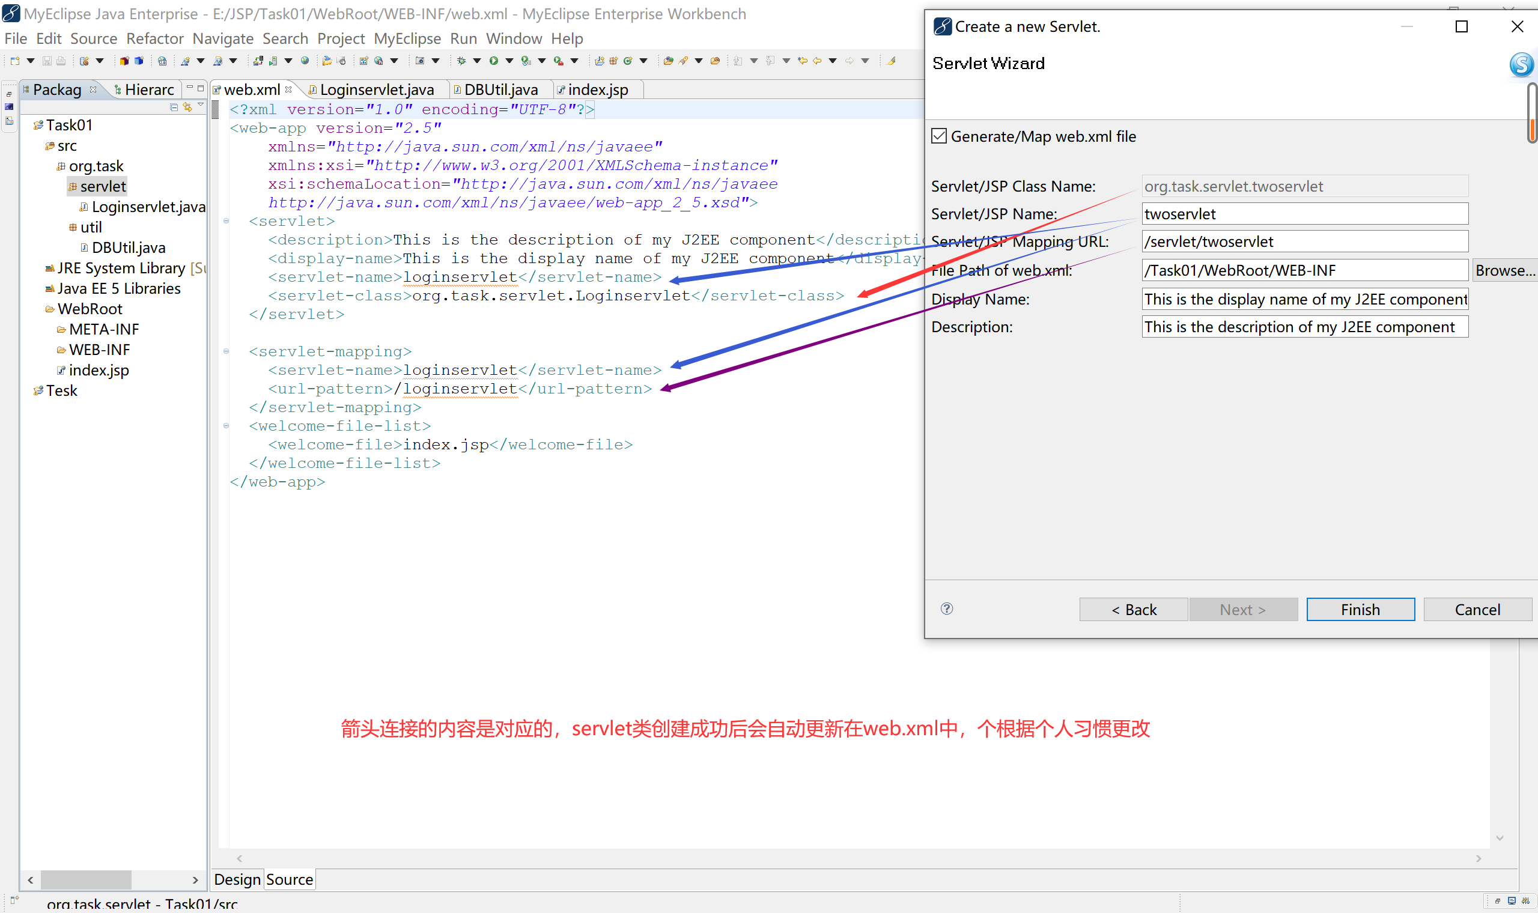Screen dimensions: 1538x913
Task: Uncheck Generate/Map web.xml file option
Action: [x=940, y=136]
